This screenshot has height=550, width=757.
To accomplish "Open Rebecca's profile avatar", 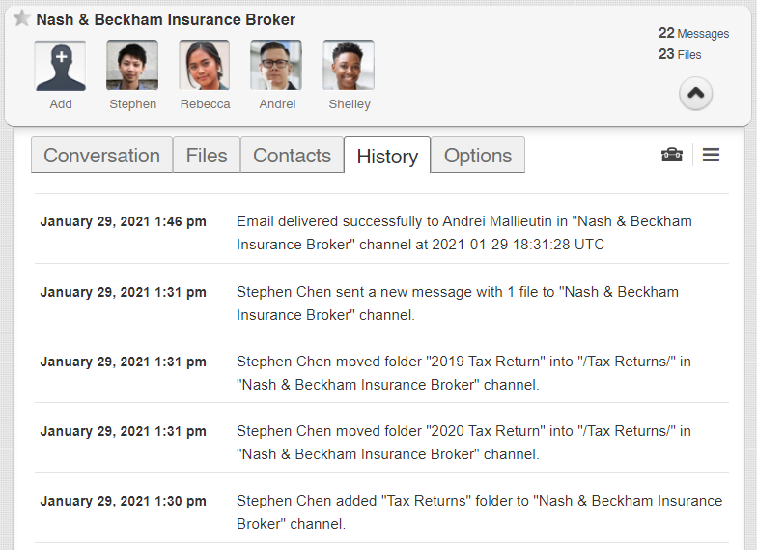I will click(205, 66).
